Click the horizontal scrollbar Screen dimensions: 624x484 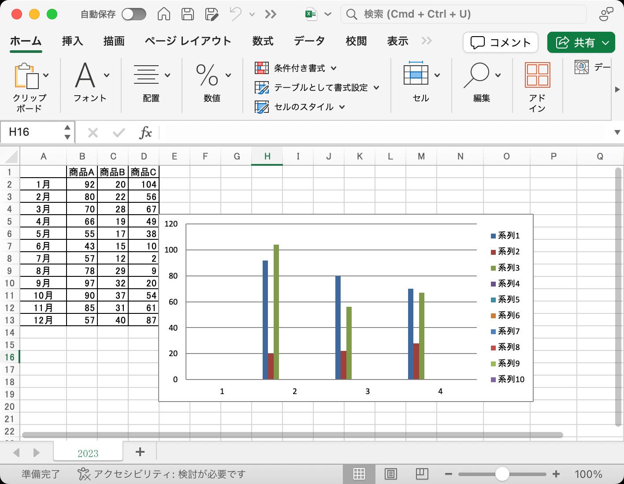click(293, 435)
